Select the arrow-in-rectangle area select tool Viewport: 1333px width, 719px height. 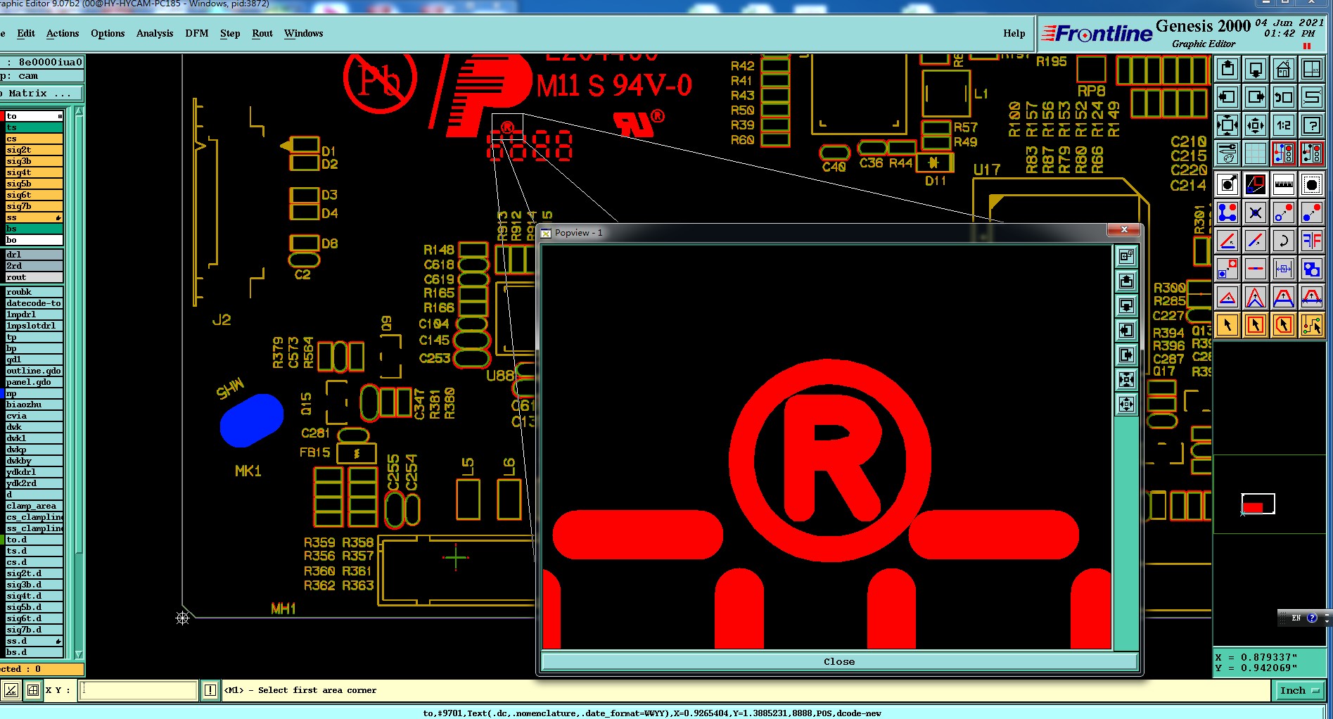click(1256, 325)
